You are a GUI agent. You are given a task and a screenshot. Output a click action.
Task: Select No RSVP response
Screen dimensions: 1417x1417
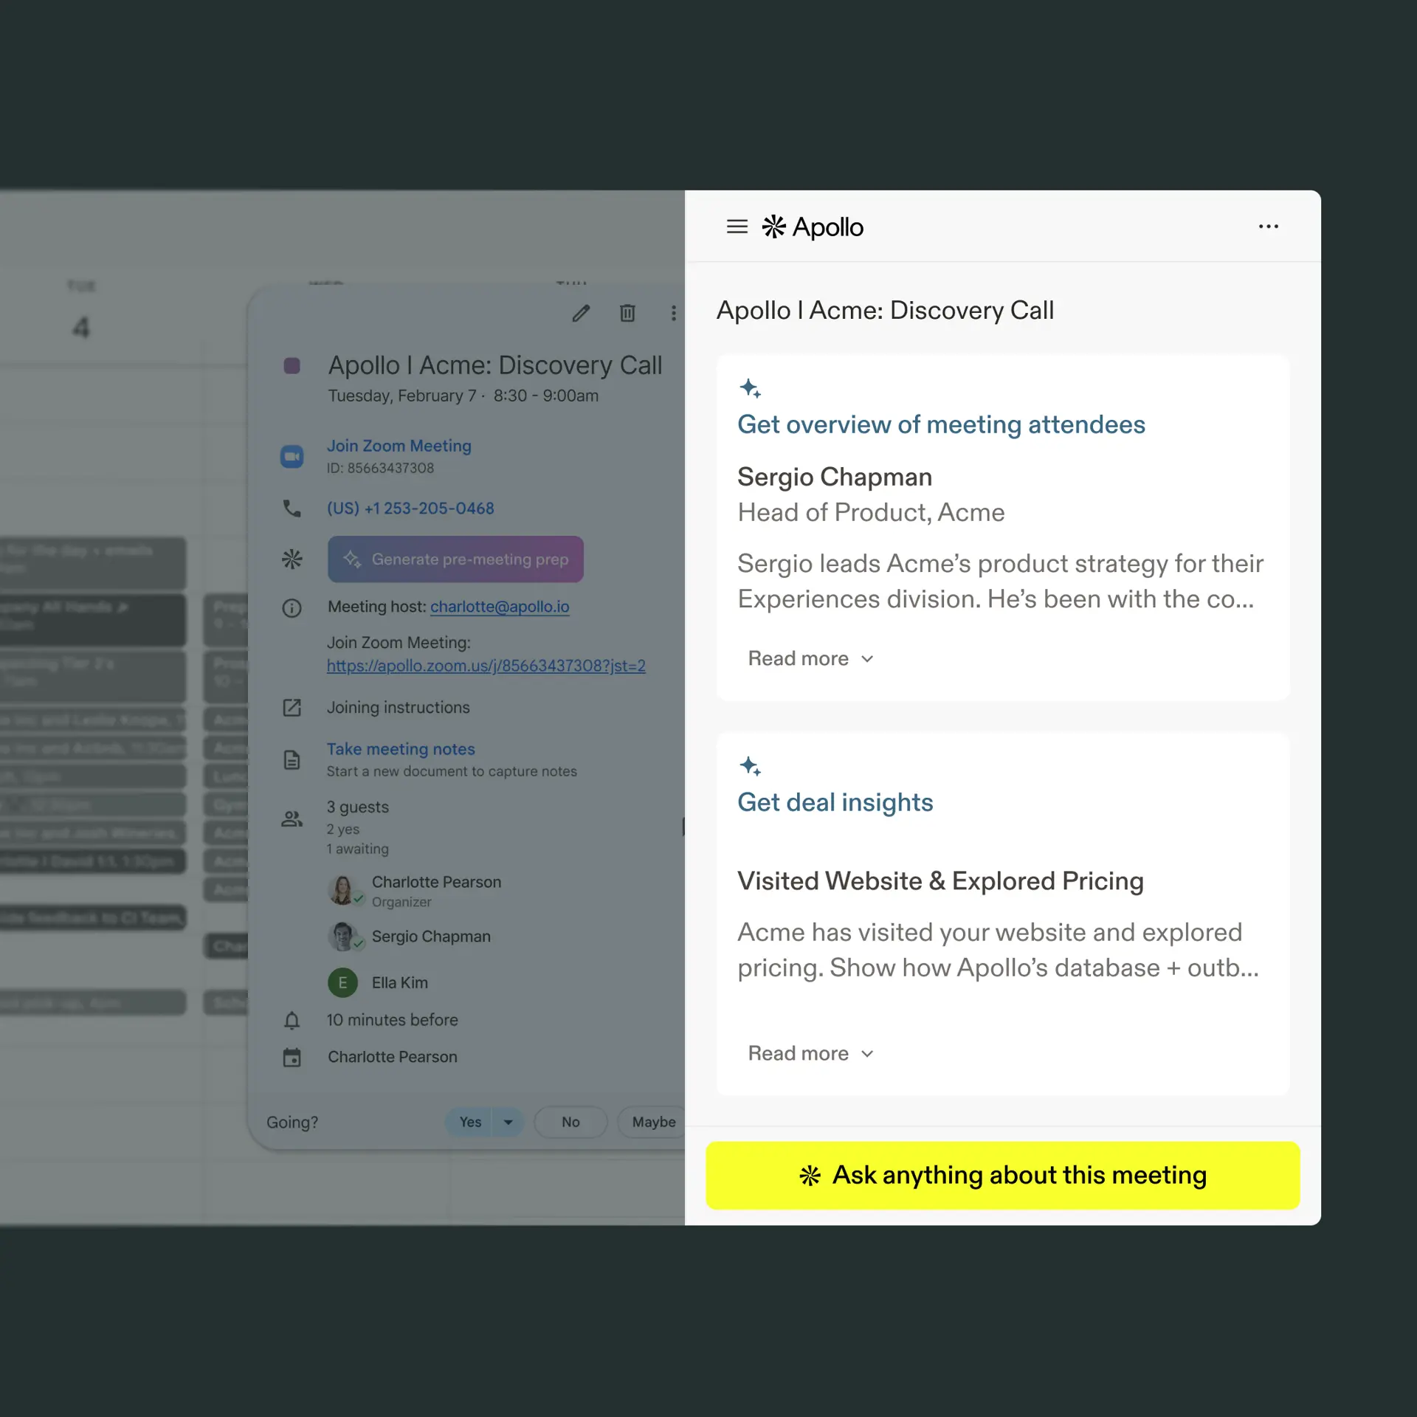tap(570, 1122)
